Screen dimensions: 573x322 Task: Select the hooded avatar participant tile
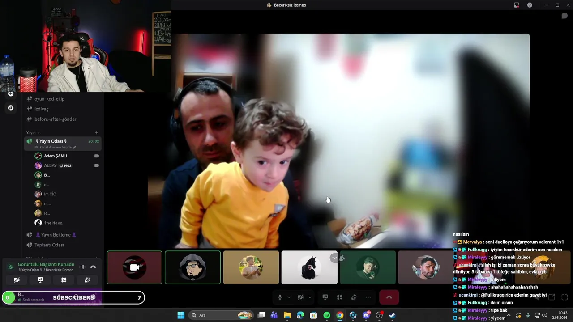[x=192, y=267]
